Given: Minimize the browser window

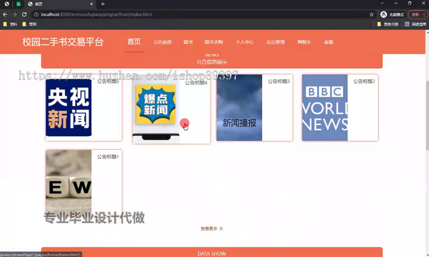Looking at the screenshot, I should tap(396, 3).
